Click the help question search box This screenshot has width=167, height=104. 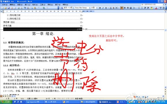point(152,5)
